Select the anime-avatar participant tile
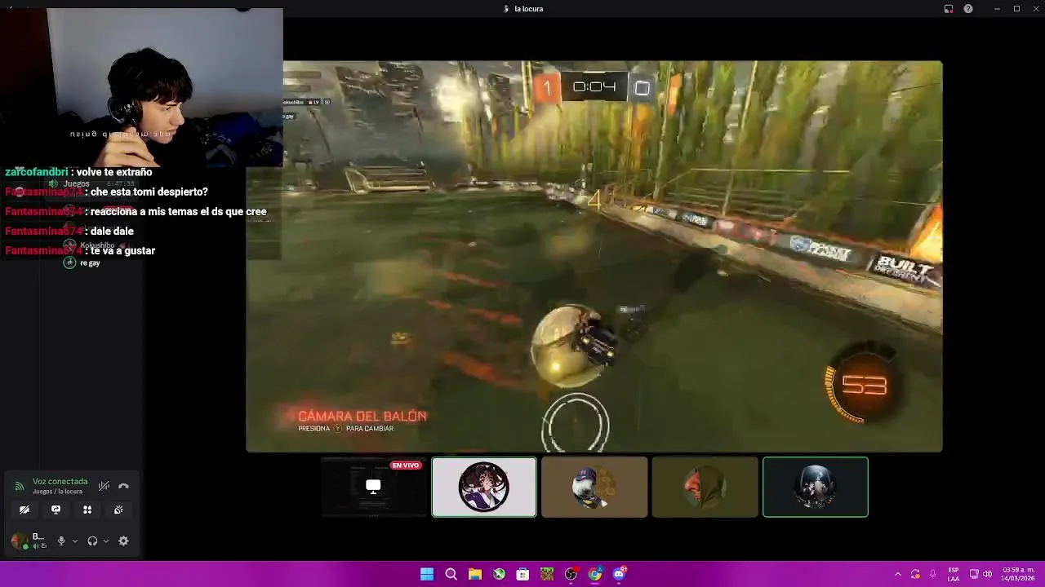The width and height of the screenshot is (1045, 587). 484,487
